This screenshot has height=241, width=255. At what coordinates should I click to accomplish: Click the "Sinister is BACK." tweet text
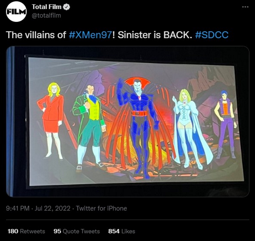tap(154, 35)
